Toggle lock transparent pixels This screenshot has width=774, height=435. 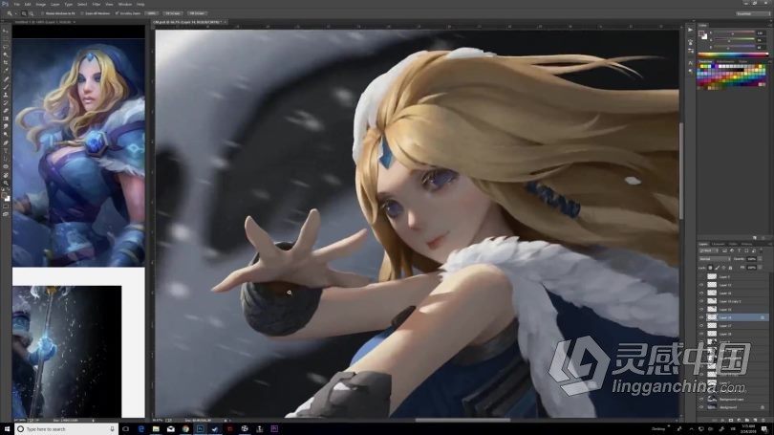711,268
